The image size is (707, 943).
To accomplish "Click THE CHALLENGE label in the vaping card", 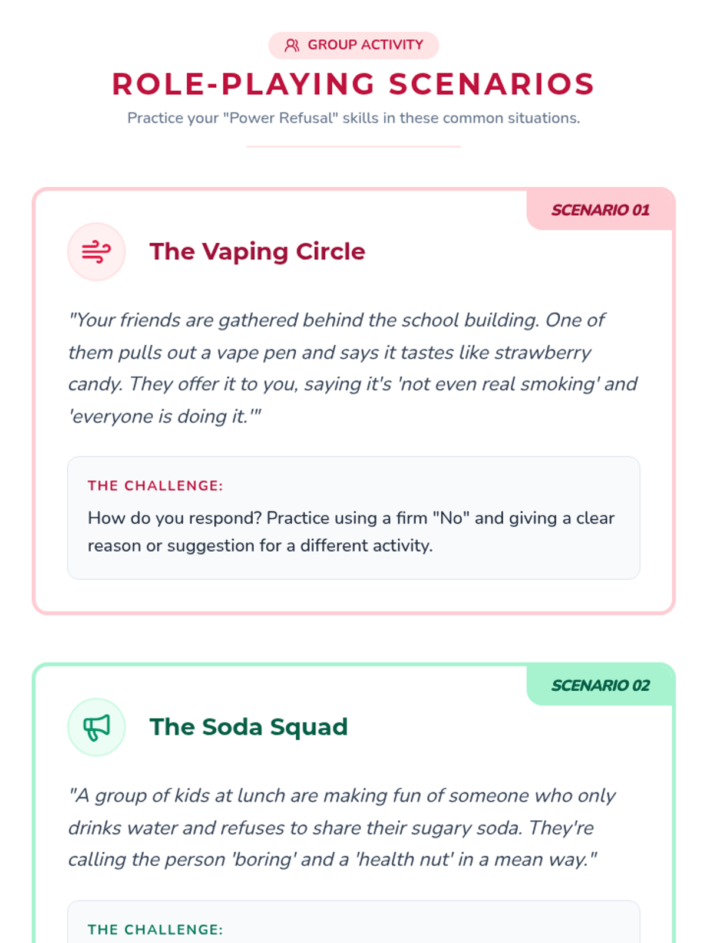I will pyautogui.click(x=156, y=486).
